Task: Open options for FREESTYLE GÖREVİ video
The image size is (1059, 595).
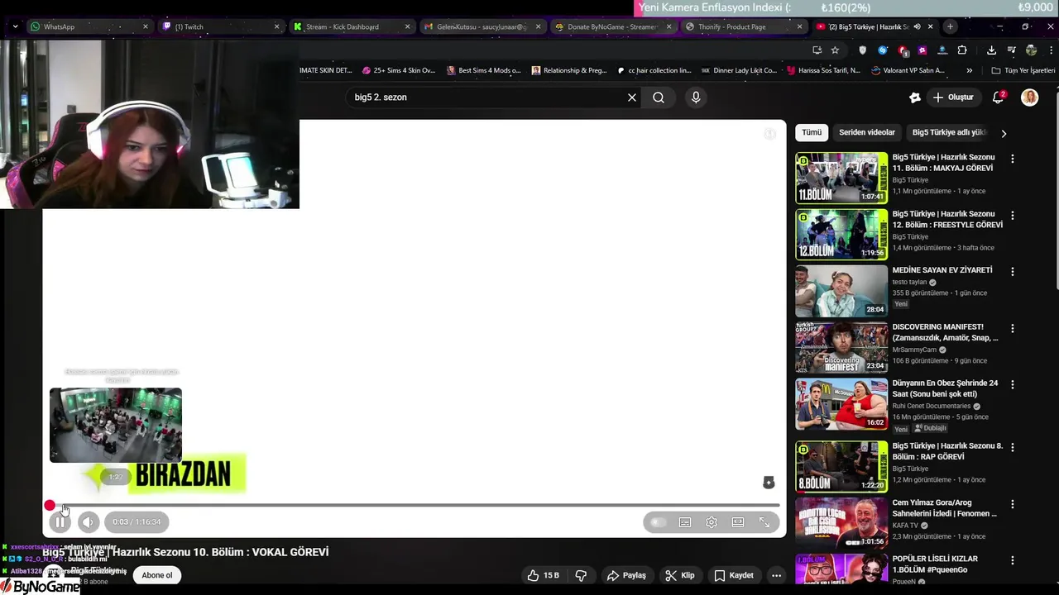Action: (1012, 216)
